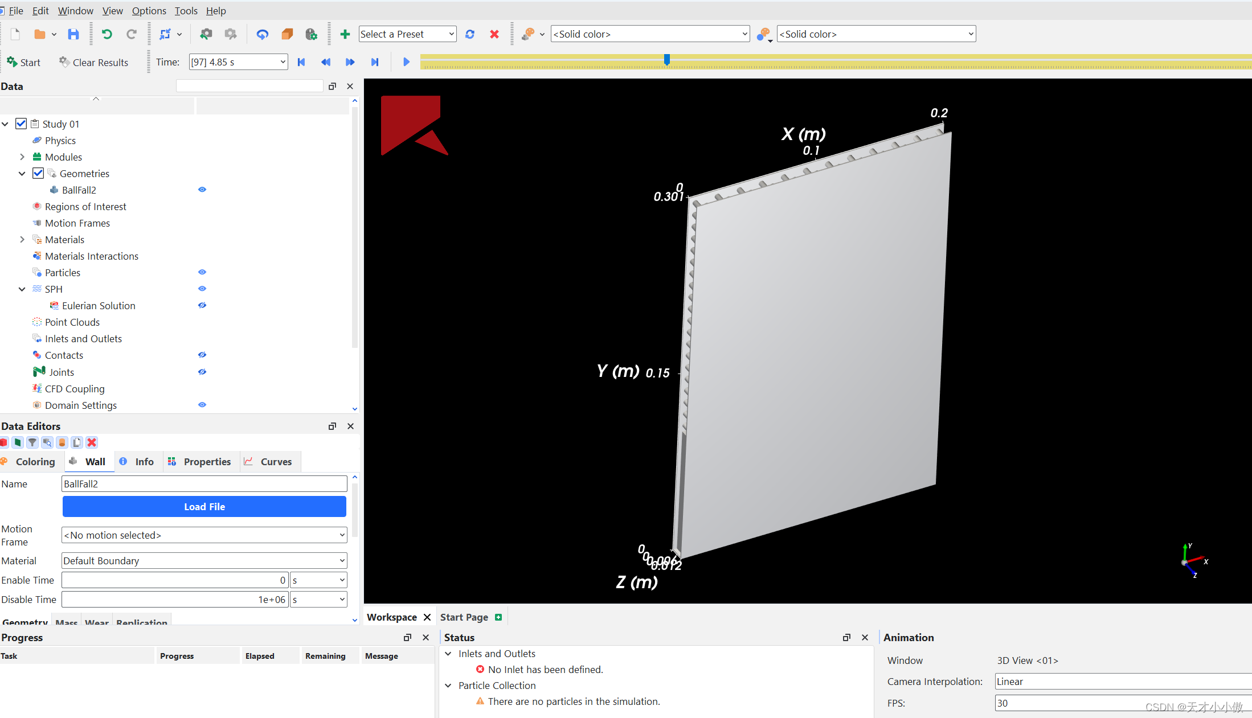Click the Undo action icon
The height and width of the screenshot is (718, 1252).
(x=108, y=34)
